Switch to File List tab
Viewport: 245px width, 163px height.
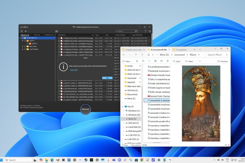coord(37,35)
